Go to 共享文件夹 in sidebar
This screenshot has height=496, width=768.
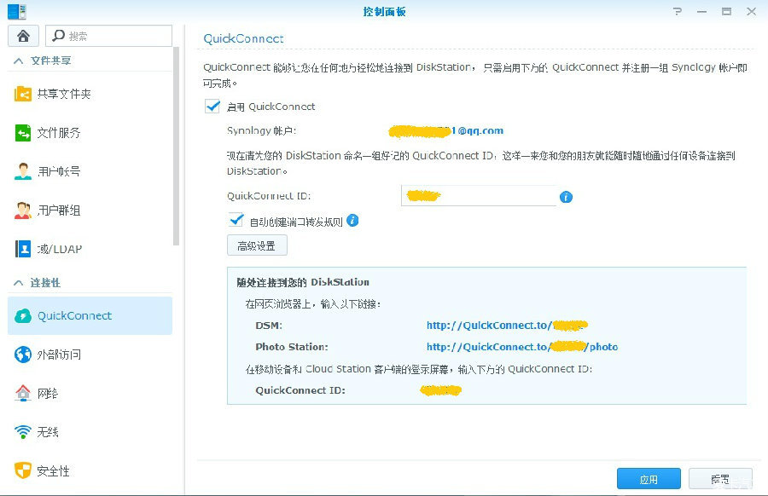click(x=90, y=94)
